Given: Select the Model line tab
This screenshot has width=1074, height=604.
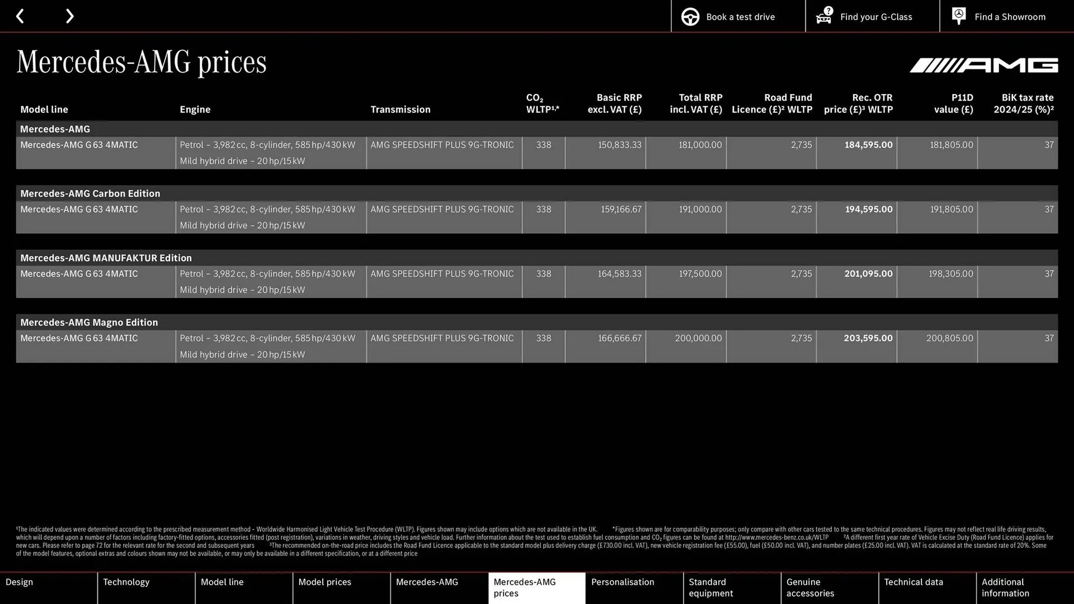Looking at the screenshot, I should [x=222, y=582].
